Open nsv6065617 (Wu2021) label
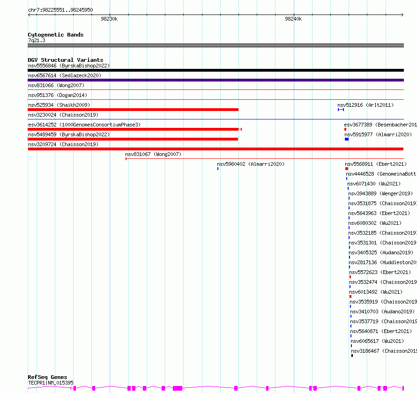This screenshot has height=393, width=417. pos(377,341)
